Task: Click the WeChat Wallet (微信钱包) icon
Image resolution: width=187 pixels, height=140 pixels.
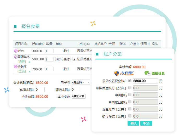Action: point(154,73)
